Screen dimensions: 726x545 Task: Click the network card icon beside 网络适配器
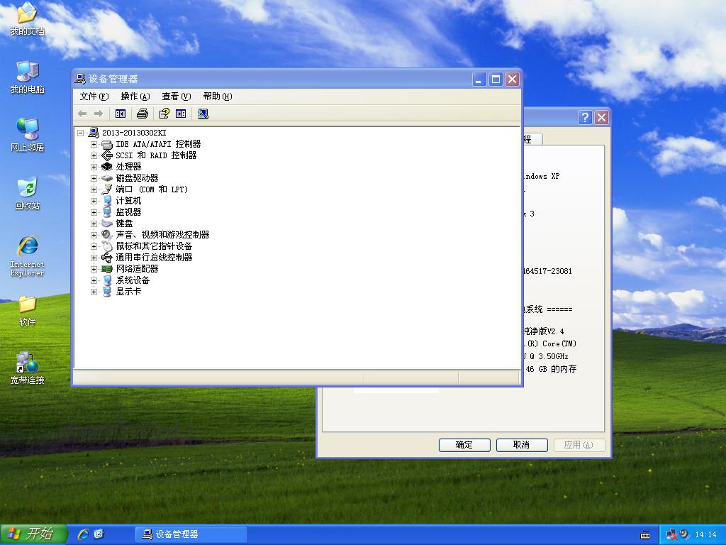(x=107, y=269)
